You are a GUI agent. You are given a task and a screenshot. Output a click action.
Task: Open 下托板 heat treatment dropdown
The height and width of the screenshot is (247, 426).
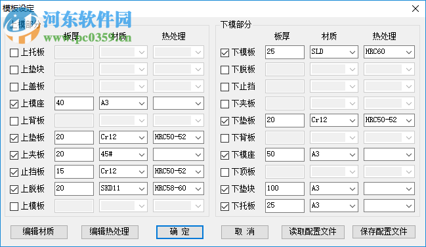[x=389, y=206]
